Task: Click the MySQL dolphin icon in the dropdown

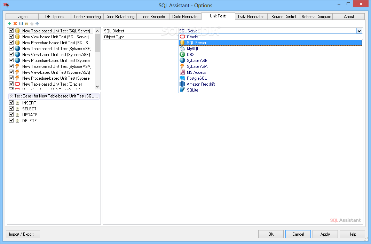Action: (182, 48)
